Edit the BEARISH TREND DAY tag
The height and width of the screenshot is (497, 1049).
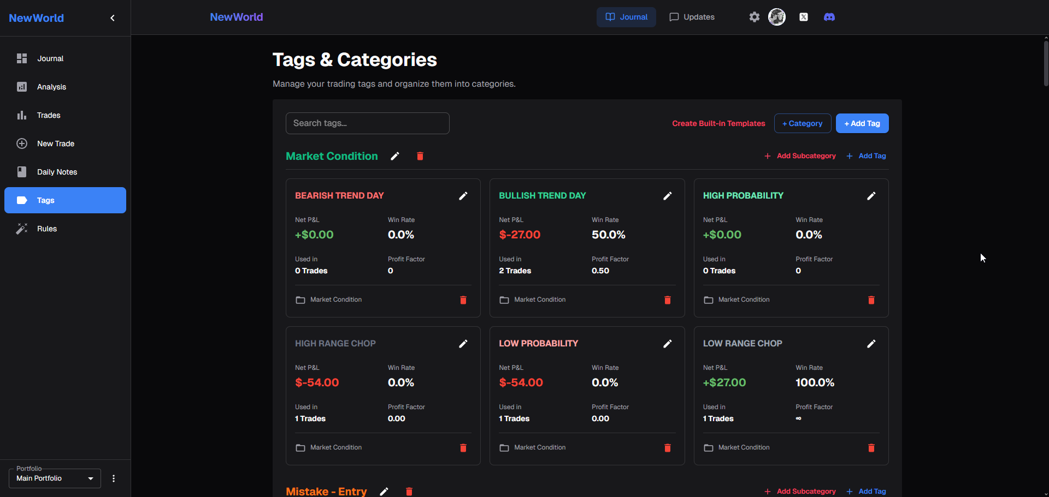pos(463,196)
